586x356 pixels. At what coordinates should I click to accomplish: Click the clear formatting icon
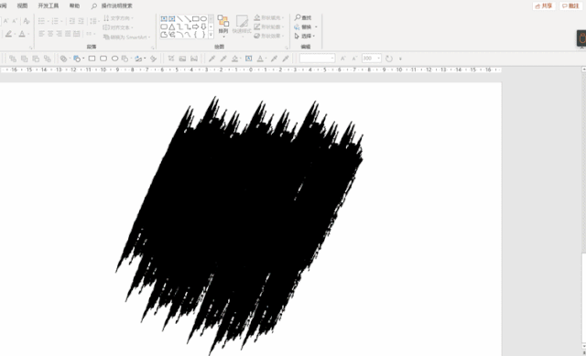coord(27,21)
